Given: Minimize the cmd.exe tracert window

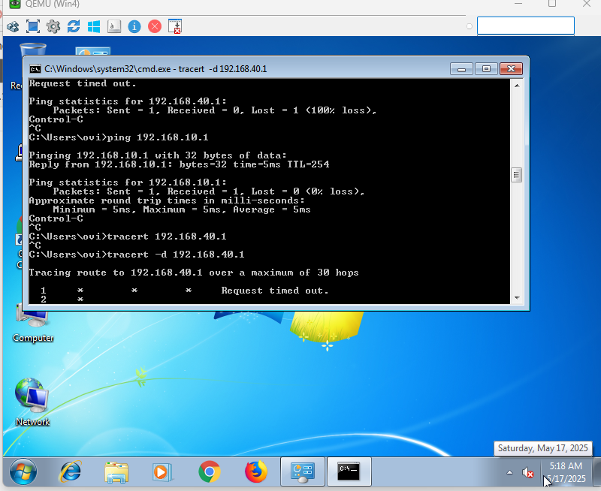Looking at the screenshot, I should [461, 69].
